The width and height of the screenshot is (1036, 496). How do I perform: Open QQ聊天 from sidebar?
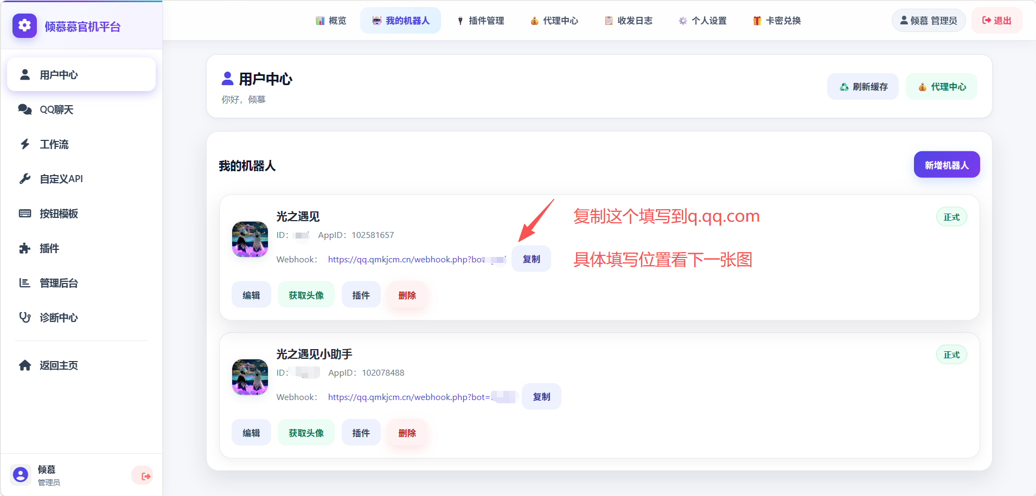point(81,109)
